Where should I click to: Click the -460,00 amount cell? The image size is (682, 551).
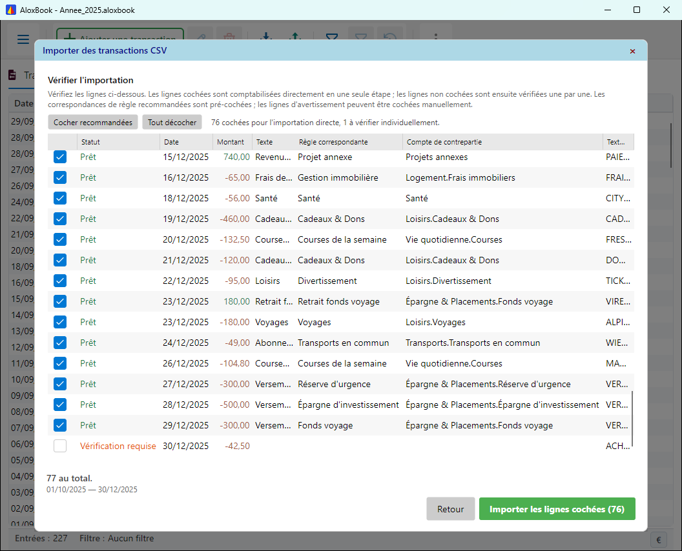click(234, 219)
